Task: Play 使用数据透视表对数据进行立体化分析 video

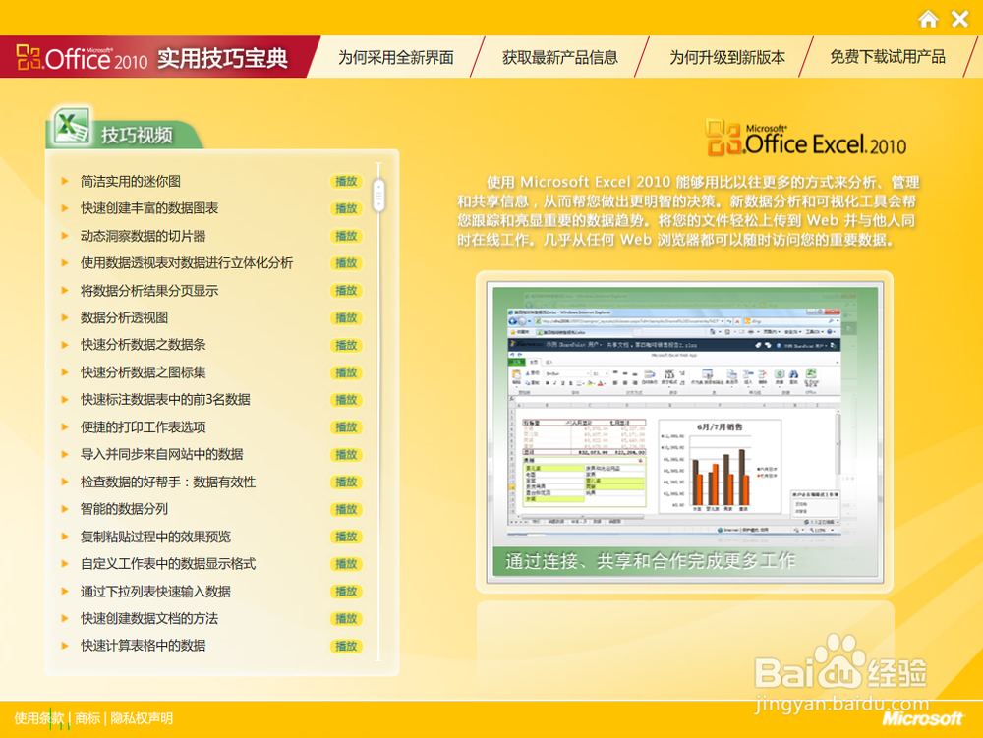Action: [346, 263]
